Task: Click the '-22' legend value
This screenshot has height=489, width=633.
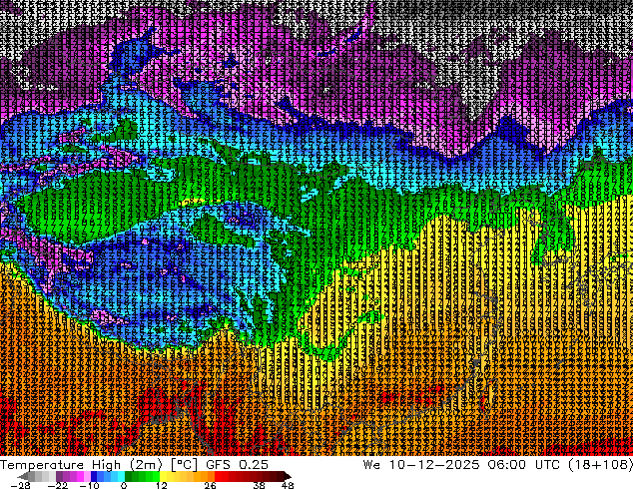Action: (x=57, y=485)
